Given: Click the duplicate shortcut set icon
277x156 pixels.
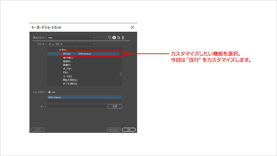Looking at the screenshot, I should 109,37.
